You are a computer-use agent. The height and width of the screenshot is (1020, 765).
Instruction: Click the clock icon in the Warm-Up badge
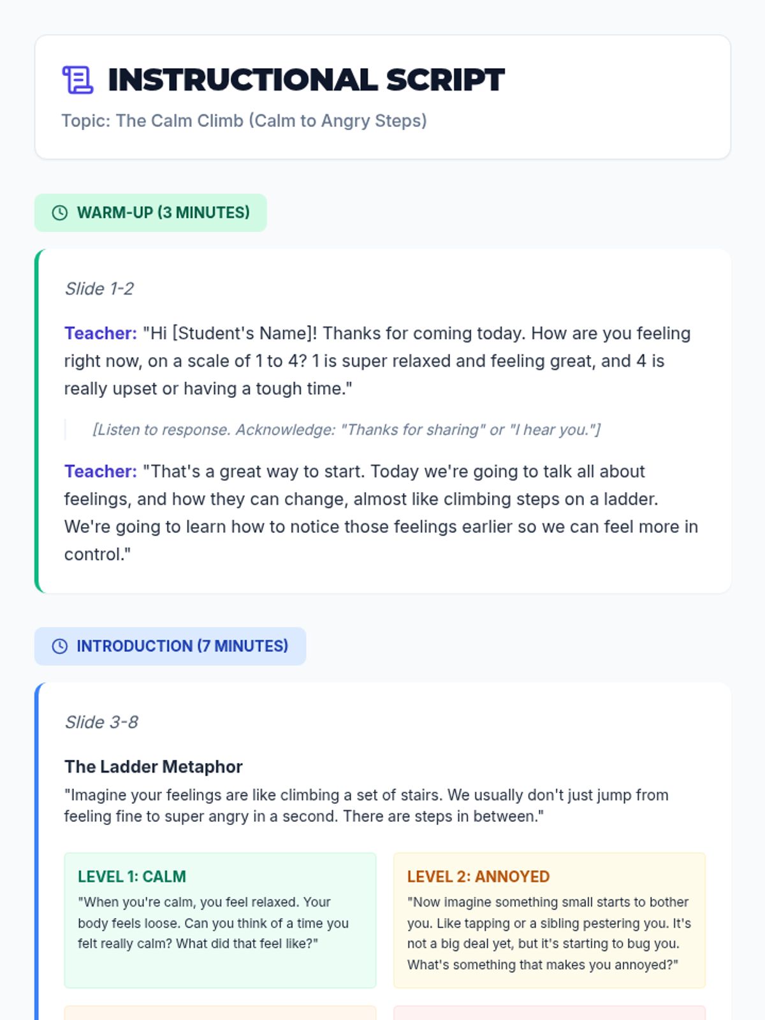60,213
